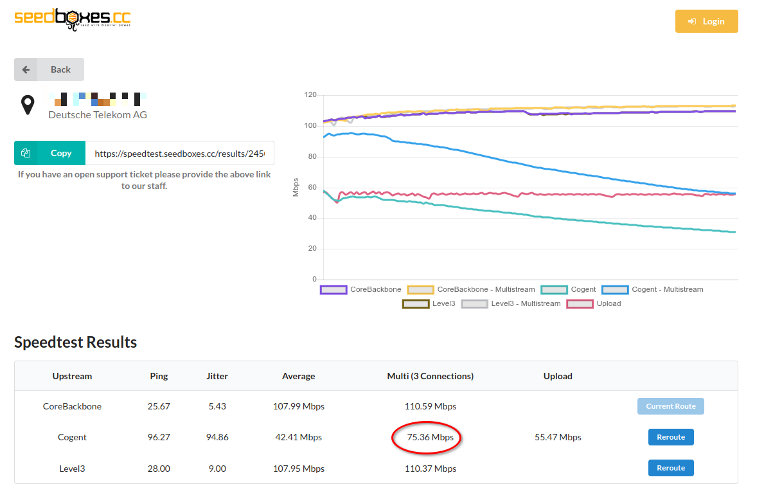
Task: Toggle Cogent - Multistream legend swatch
Action: [615, 289]
